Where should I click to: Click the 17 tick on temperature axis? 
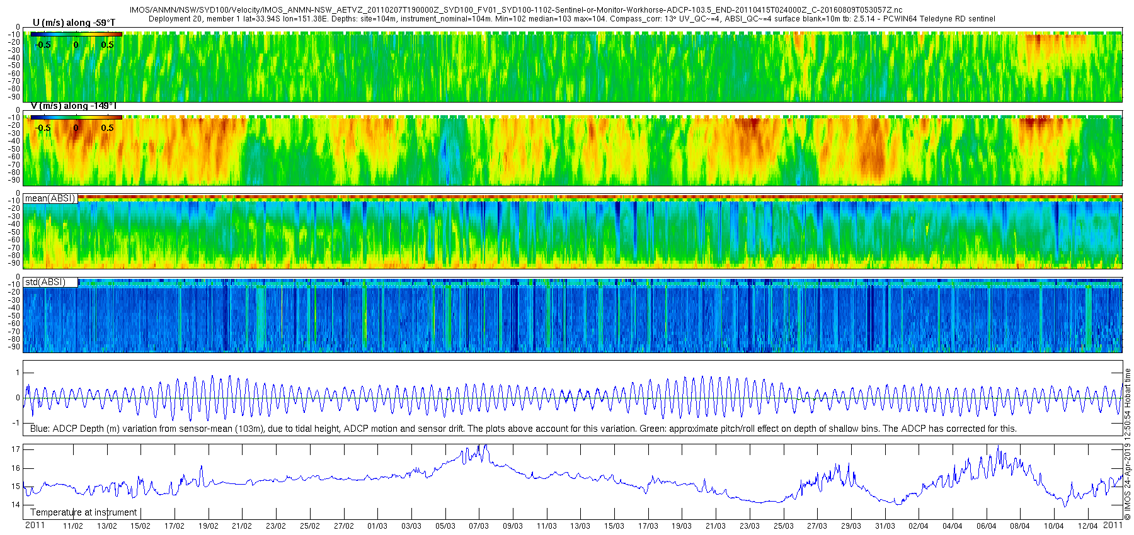pos(16,449)
